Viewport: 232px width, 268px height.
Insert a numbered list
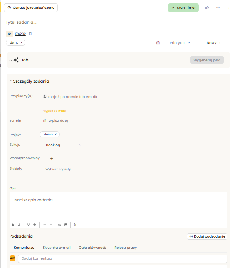pos(44,224)
